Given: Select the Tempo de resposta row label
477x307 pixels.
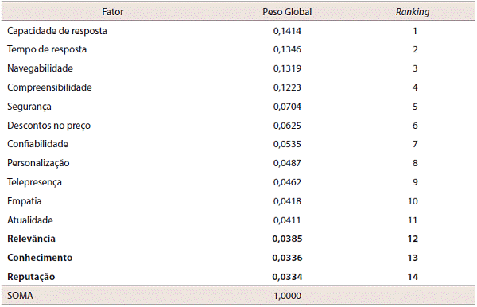Looking at the screenshot, I should tap(47, 49).
